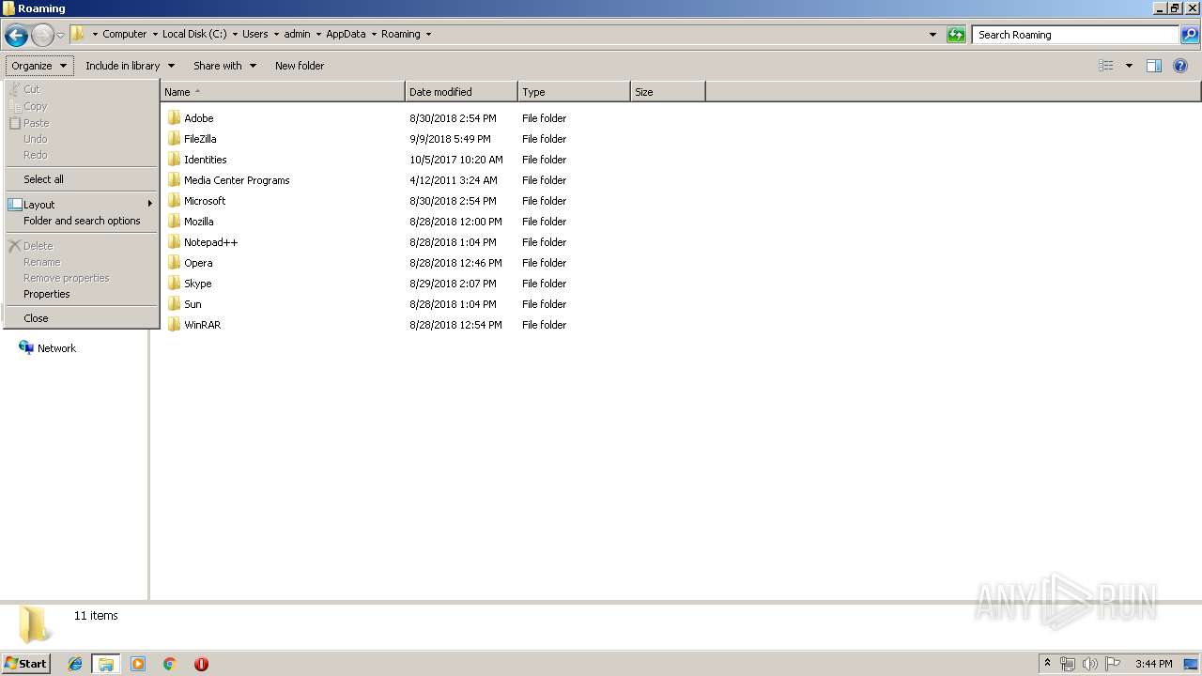Click the Opera taskbar icon
The height and width of the screenshot is (676, 1202).
201,664
